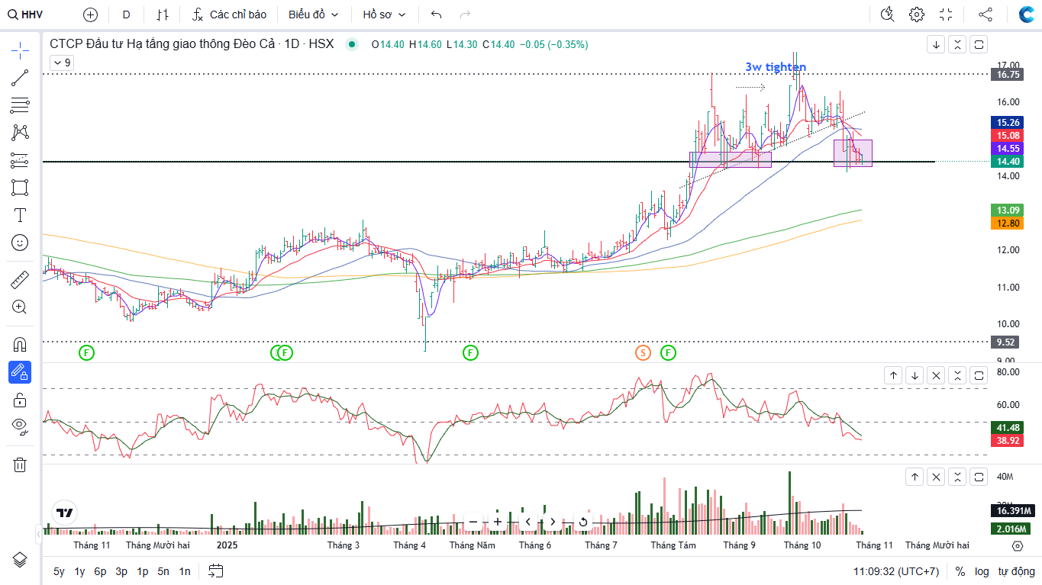Open chart settings gear icon

(x=917, y=14)
